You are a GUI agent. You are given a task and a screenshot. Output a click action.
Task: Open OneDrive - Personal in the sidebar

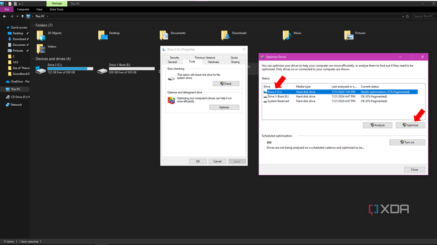pos(18,82)
